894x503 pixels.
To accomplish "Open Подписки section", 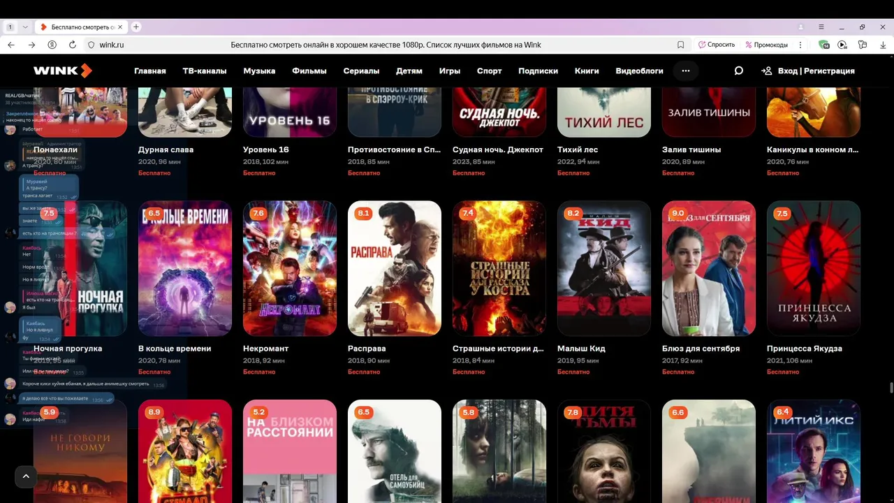I will 538,71.
